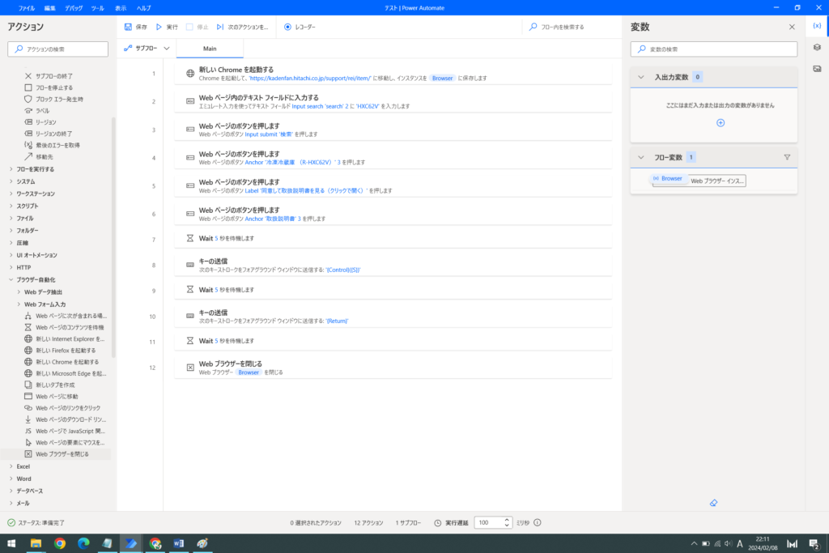Click the eraser icon below variables panel
The width and height of the screenshot is (829, 553).
pos(713,503)
